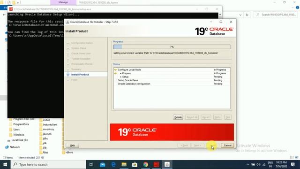300x169 pixels.
Task: Select the javavm folder
Action: 47,134
